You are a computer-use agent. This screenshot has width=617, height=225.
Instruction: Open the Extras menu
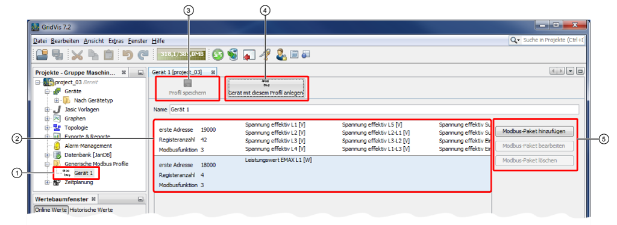click(116, 41)
